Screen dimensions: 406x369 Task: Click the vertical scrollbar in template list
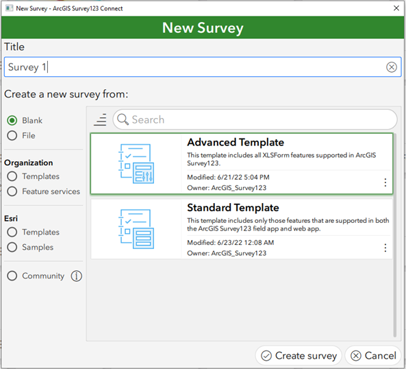395,235
